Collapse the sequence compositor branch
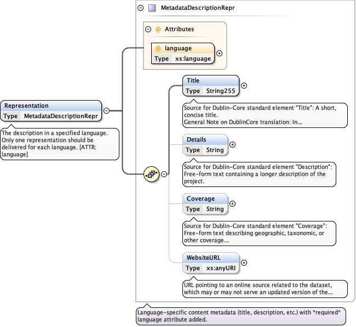The image size is (356, 327). [163, 174]
